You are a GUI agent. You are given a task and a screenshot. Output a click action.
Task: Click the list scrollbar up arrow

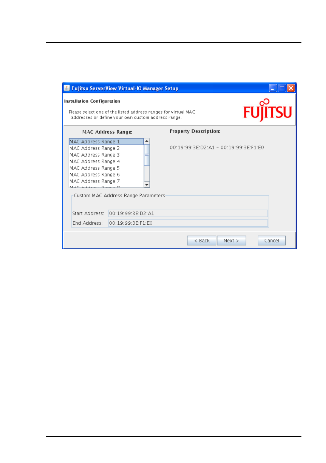point(147,141)
